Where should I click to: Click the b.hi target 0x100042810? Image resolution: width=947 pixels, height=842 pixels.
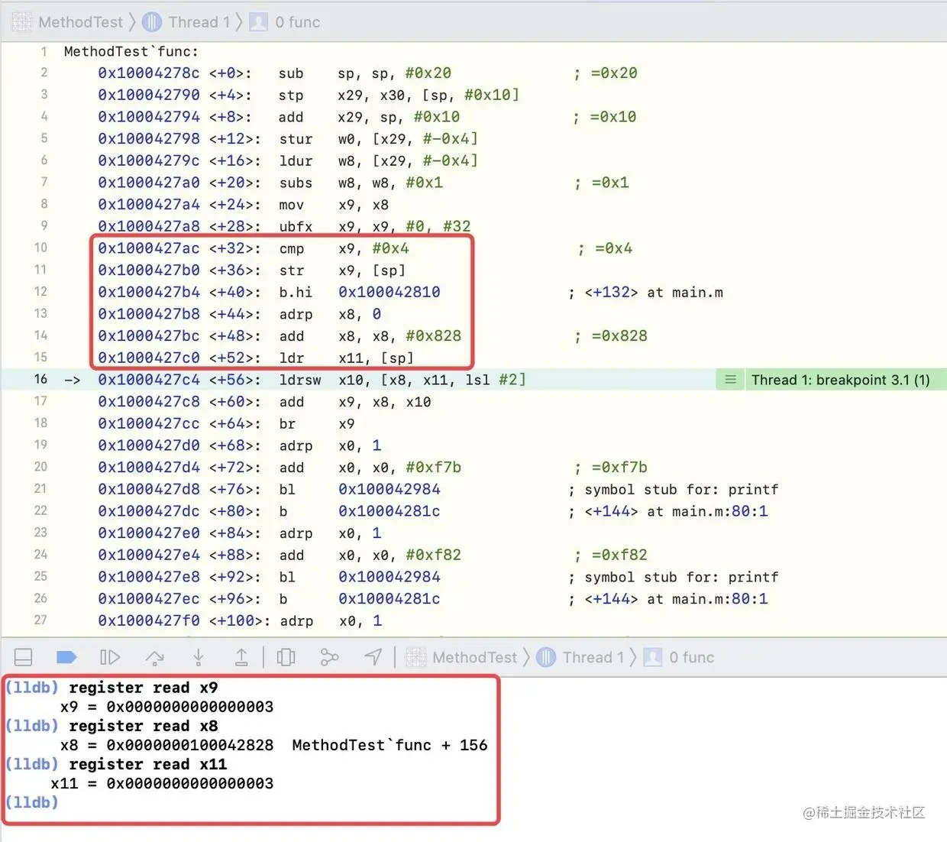tap(389, 292)
